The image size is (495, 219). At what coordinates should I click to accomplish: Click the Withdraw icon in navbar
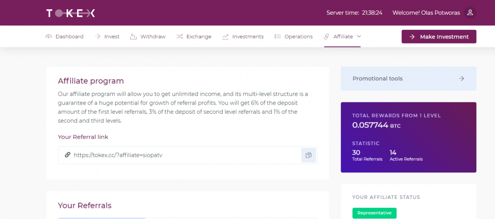click(x=133, y=37)
